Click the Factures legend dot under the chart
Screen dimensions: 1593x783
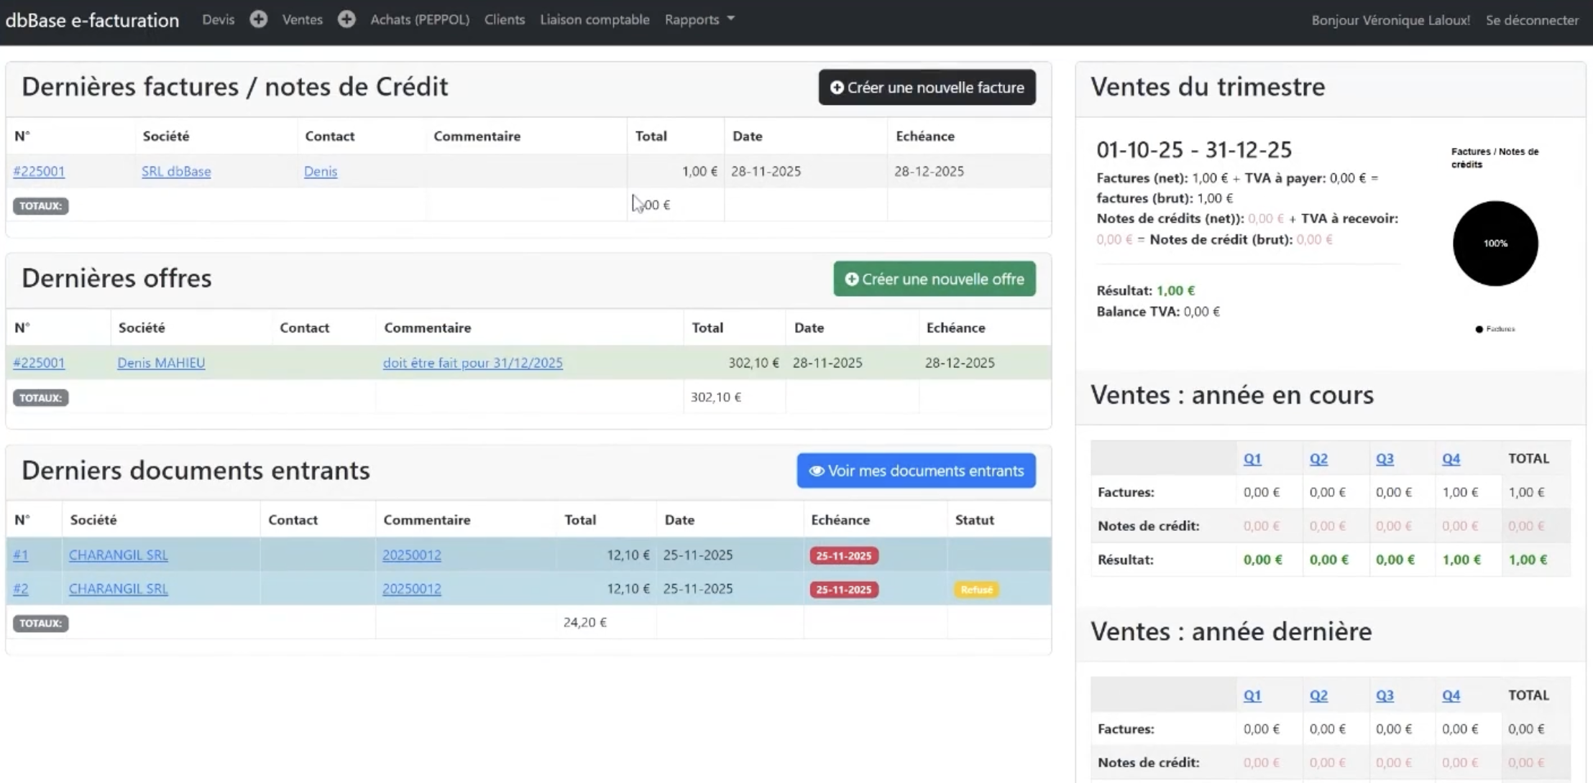[x=1479, y=329]
